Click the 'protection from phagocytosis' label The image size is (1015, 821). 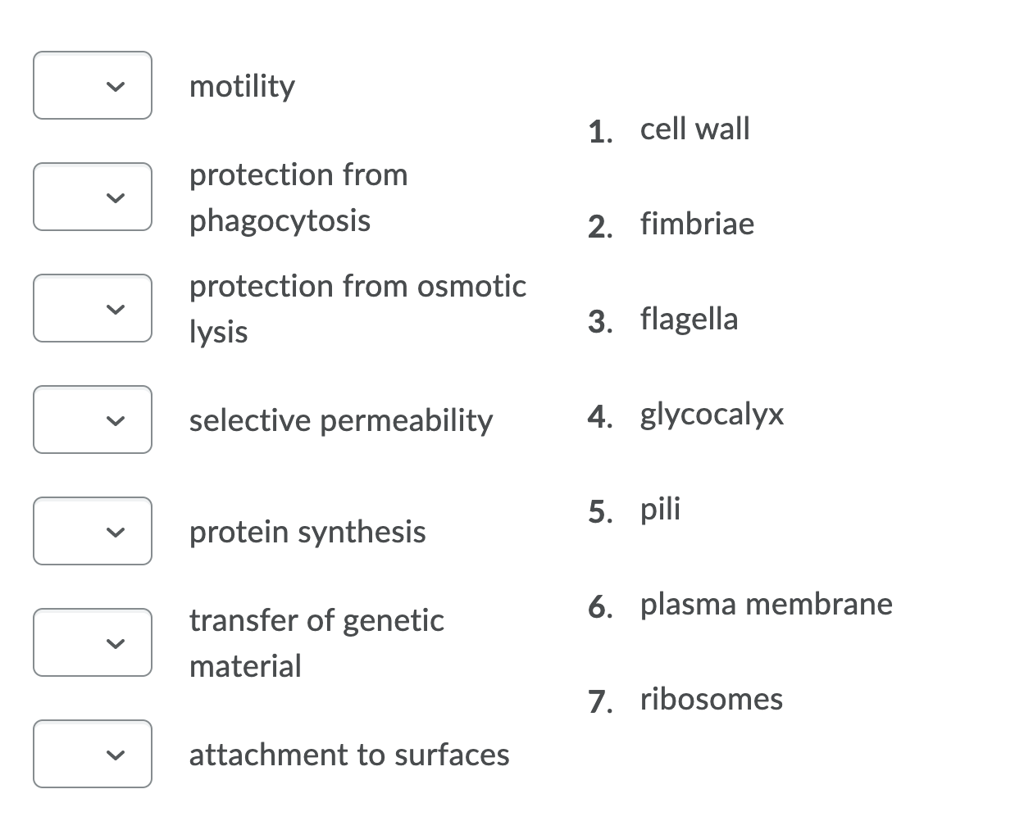pos(298,197)
